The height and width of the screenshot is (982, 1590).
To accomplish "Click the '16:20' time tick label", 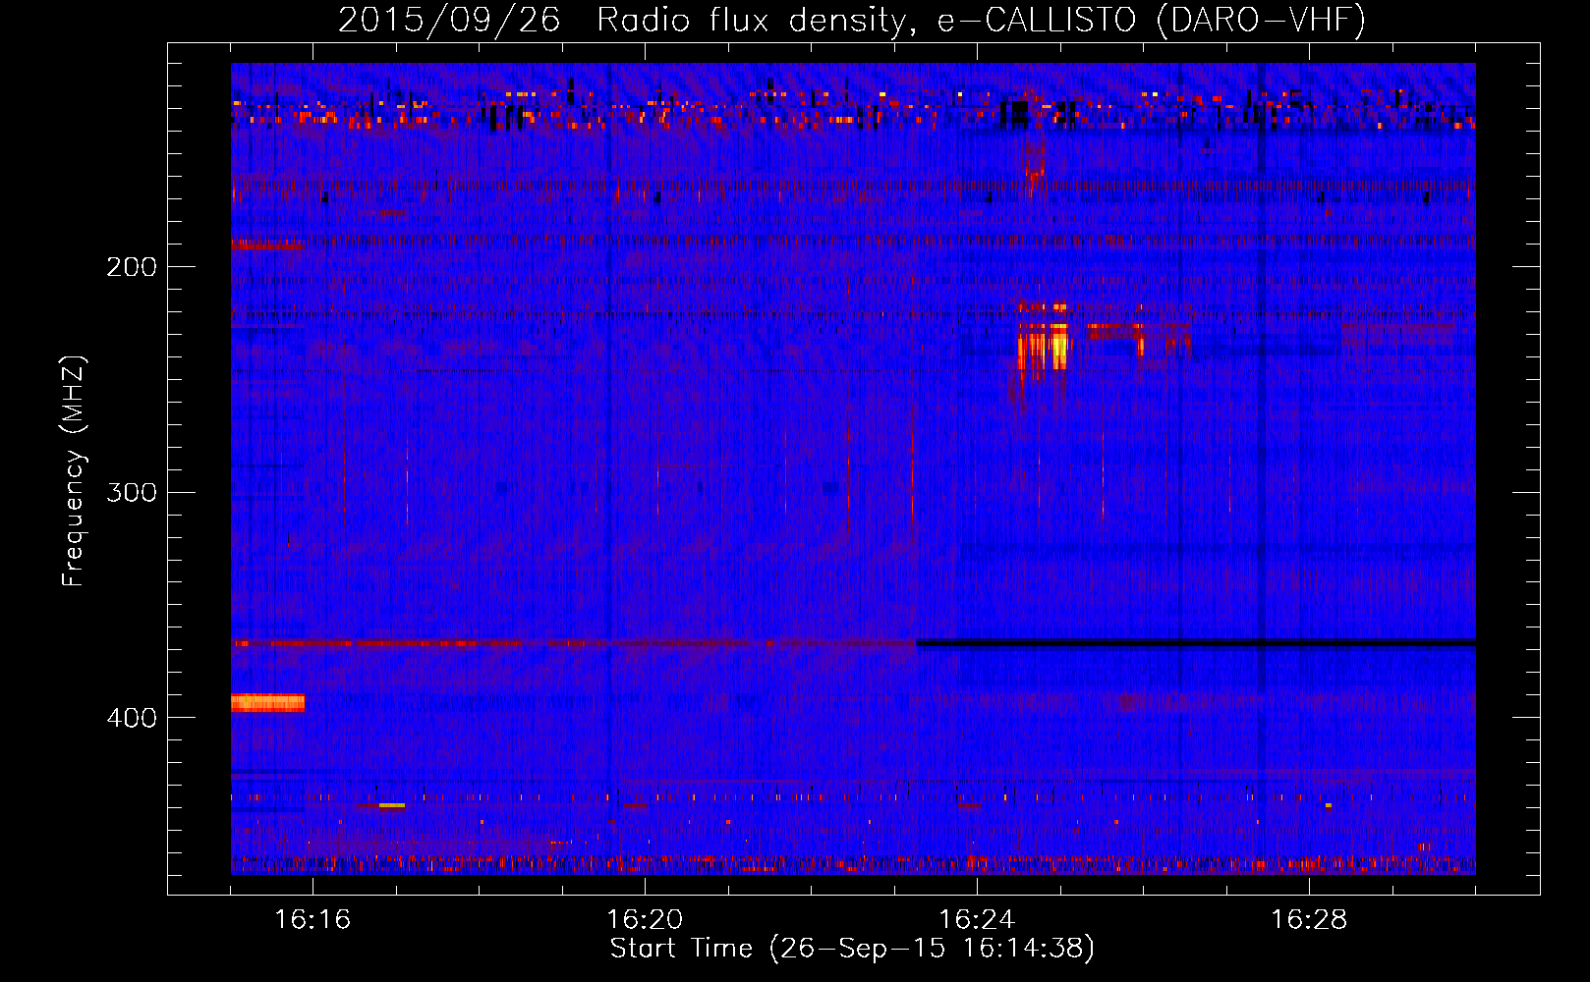I will [x=645, y=920].
